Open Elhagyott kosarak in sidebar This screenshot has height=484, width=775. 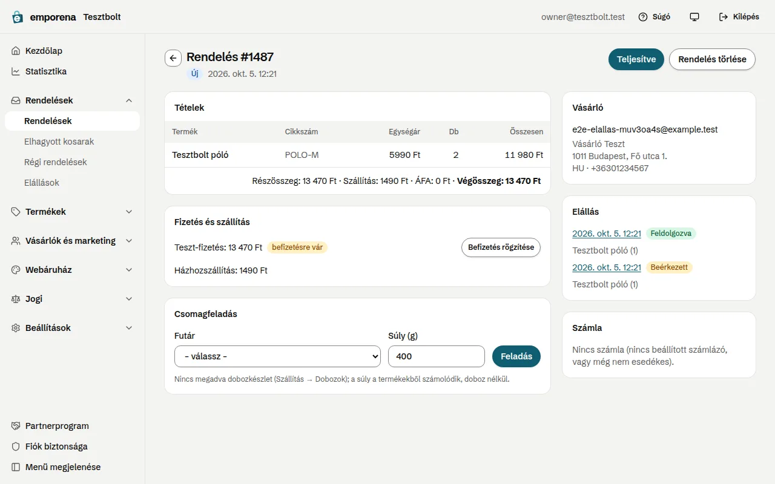point(73,142)
